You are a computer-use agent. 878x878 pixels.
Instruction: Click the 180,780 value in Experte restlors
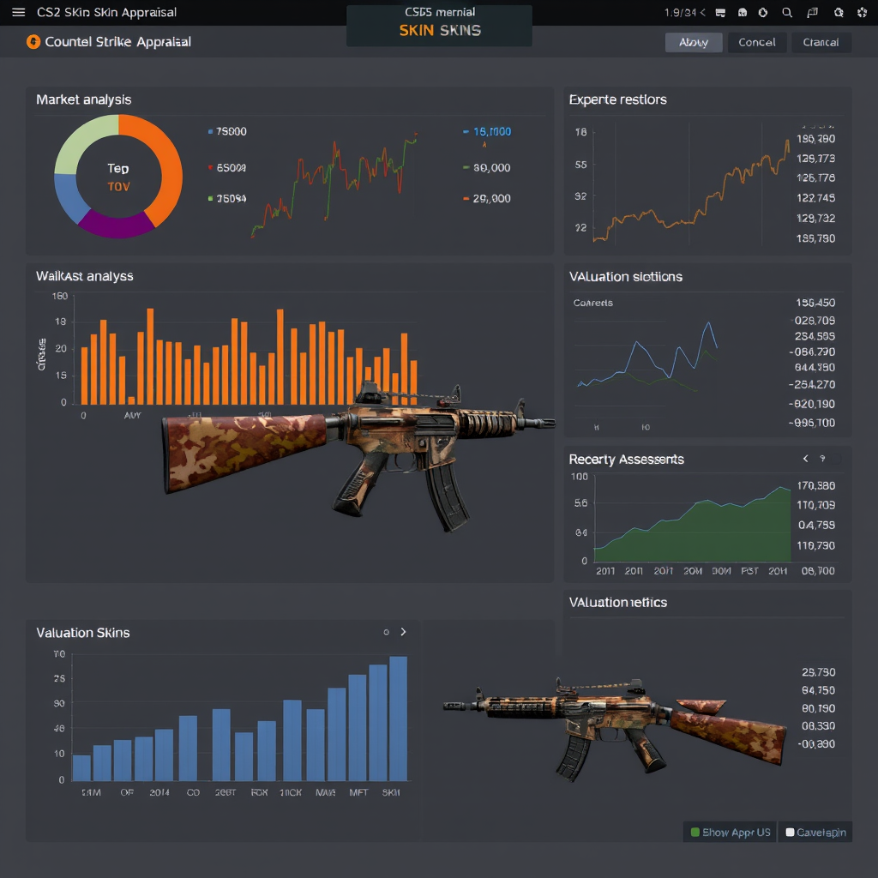pos(815,139)
